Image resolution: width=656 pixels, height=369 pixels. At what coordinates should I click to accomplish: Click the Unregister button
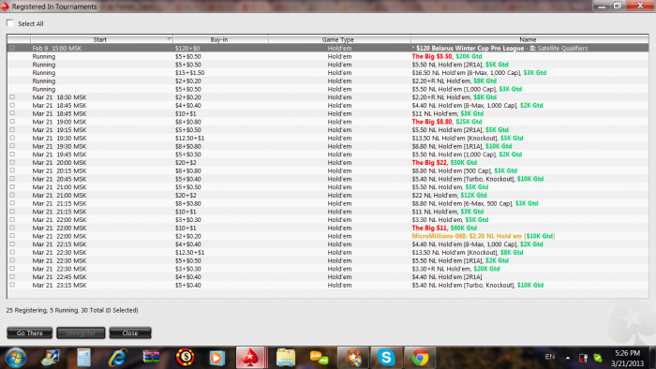[x=81, y=333]
